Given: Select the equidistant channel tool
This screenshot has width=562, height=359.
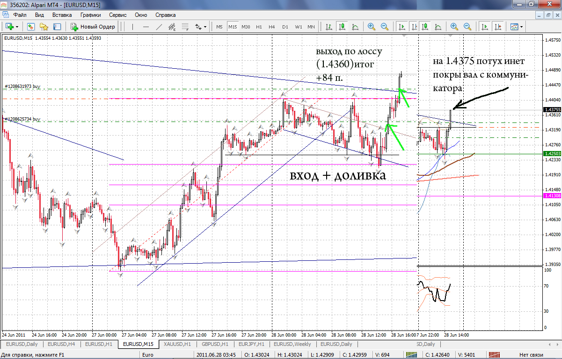Looking at the screenshot, I should click(x=172, y=27).
